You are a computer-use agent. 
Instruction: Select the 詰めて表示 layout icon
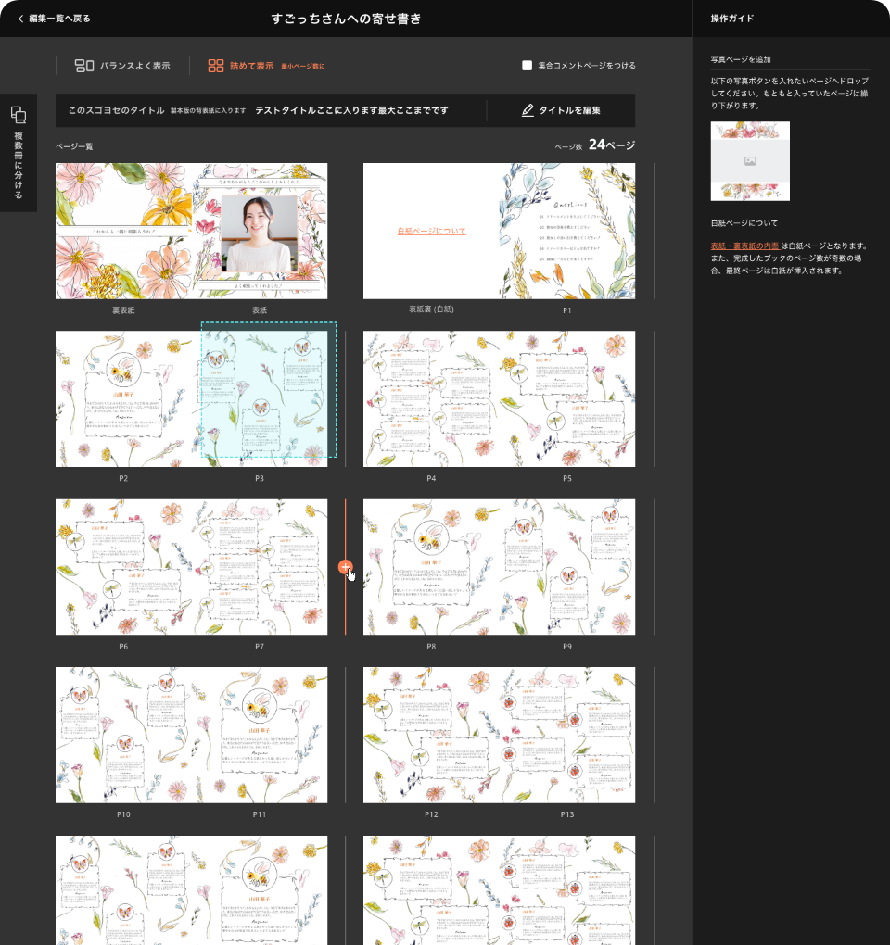tap(215, 66)
